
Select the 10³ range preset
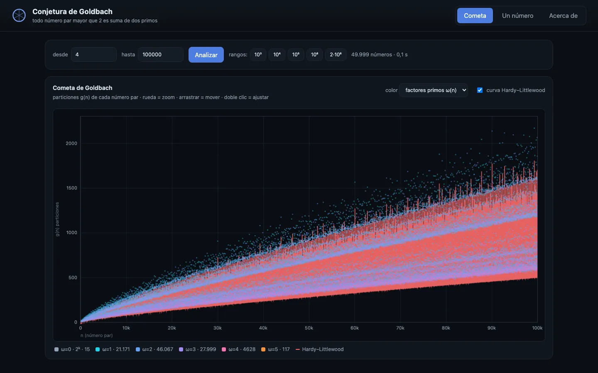(x=258, y=55)
